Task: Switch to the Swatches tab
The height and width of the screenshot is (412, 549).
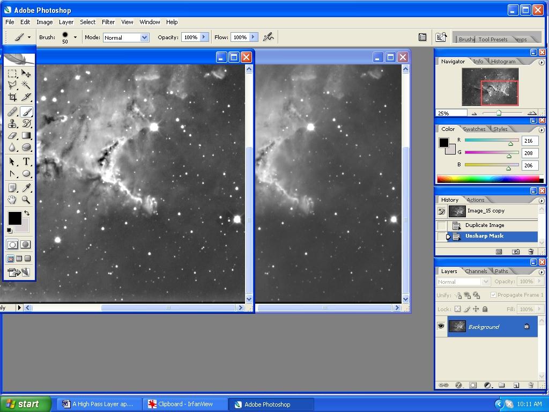Action: click(474, 129)
